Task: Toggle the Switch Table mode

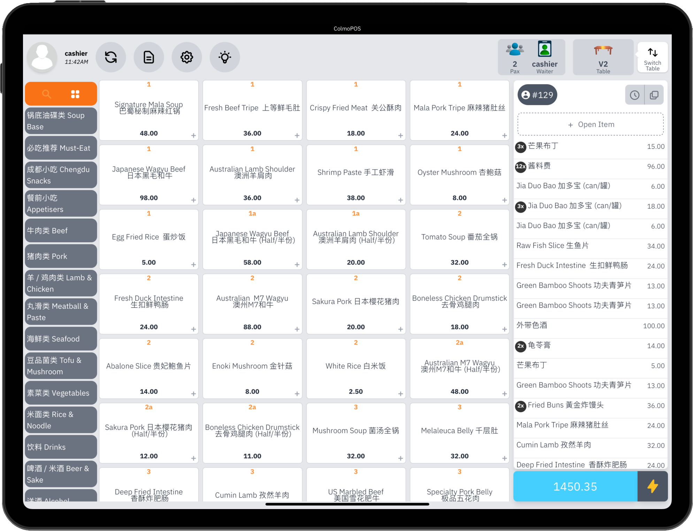Action: (x=652, y=57)
